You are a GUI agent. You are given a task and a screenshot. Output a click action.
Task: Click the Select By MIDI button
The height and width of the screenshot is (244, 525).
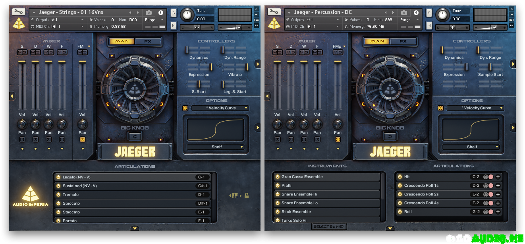(328, 227)
